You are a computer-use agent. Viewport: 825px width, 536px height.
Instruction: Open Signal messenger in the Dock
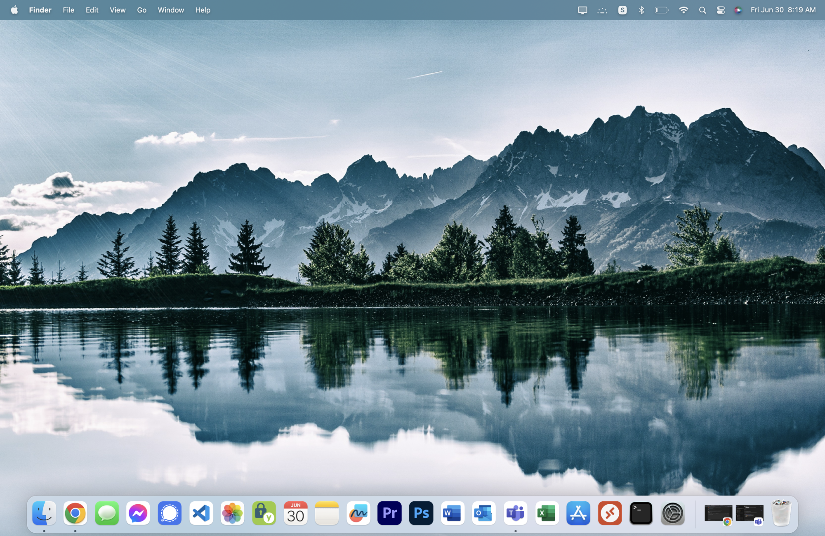[x=170, y=513]
